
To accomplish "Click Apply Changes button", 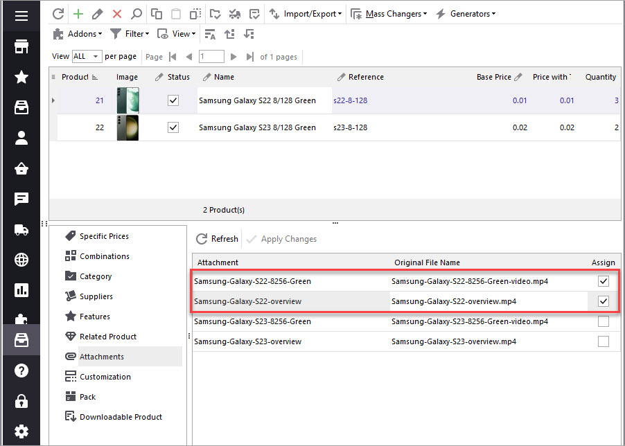I will 281,239.
